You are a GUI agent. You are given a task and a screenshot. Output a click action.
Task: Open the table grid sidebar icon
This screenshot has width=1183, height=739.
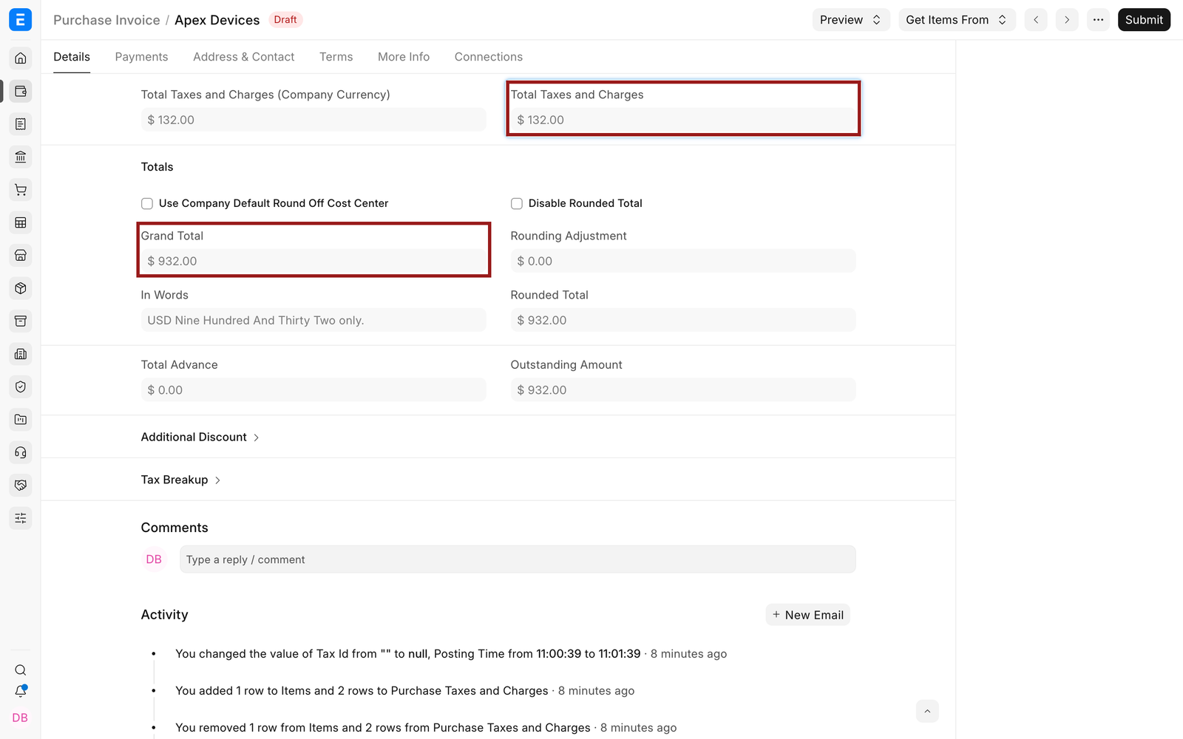tap(21, 222)
